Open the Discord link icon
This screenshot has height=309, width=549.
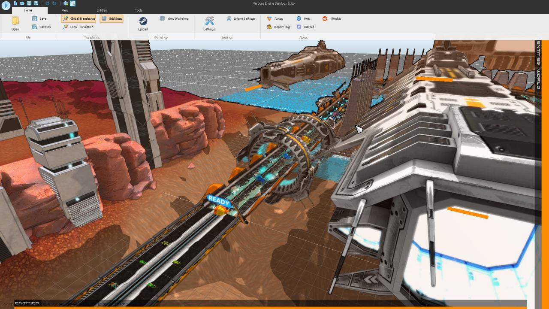coord(299,27)
